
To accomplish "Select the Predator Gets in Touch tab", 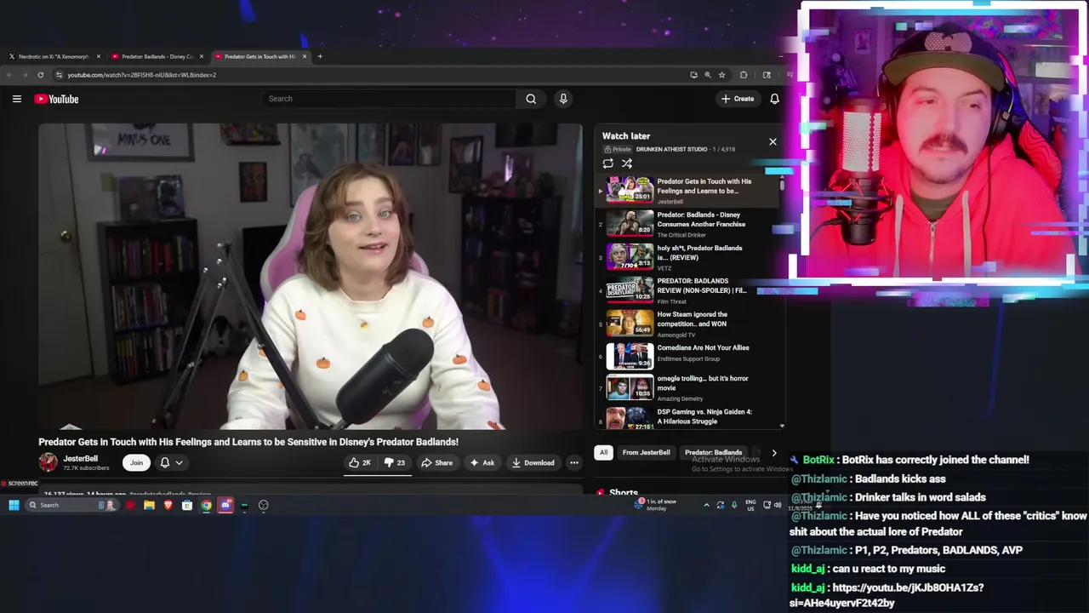I will click(x=259, y=56).
